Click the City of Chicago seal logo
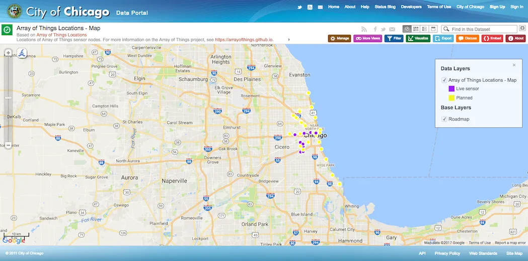Screen dimensions: 528x261 (14, 11)
